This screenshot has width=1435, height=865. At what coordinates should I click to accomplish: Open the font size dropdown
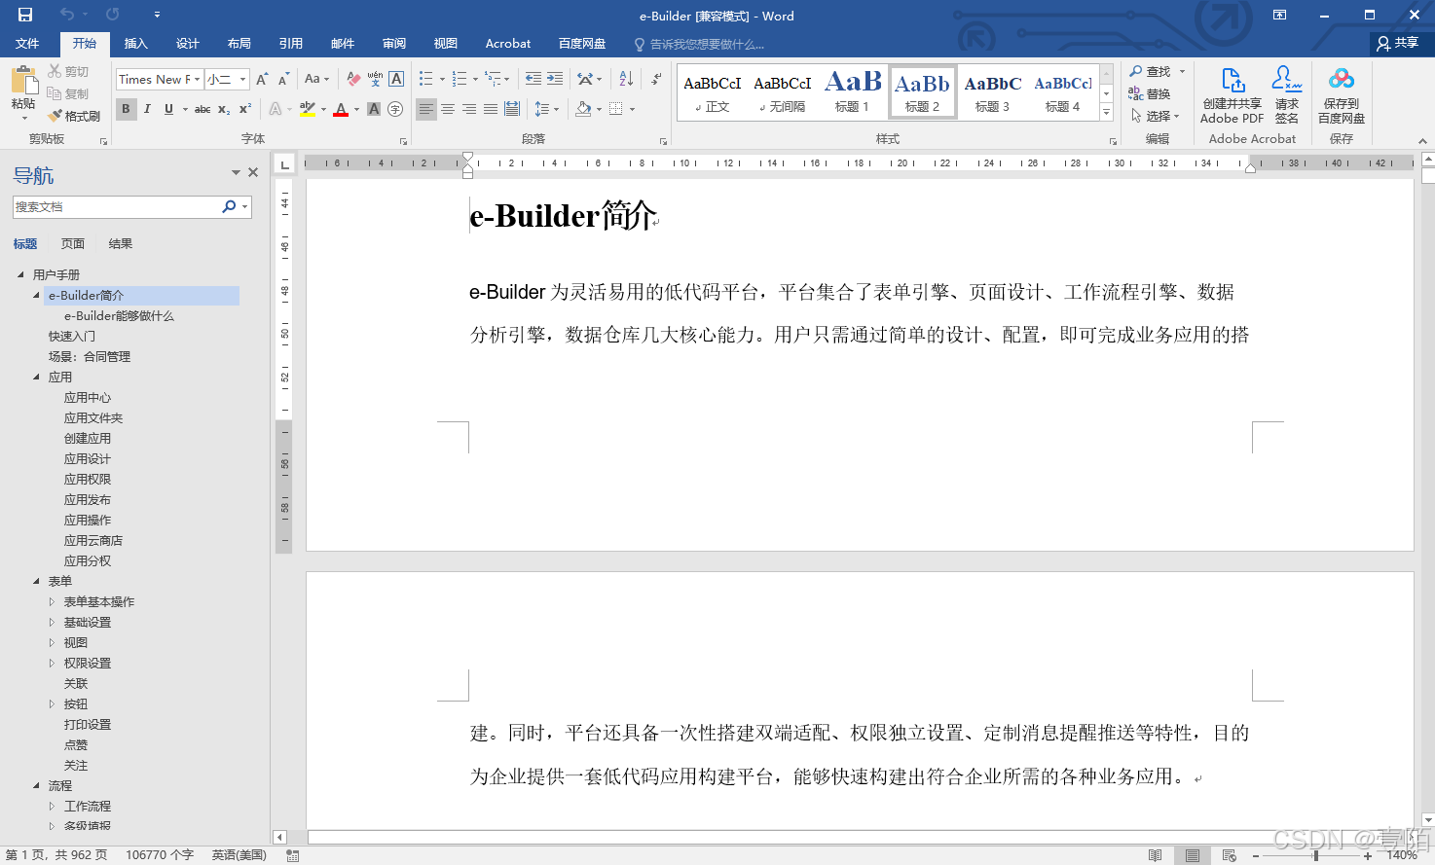pos(242,79)
